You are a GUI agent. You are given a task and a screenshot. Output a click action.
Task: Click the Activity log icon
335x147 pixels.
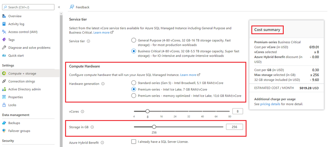pos(4,24)
